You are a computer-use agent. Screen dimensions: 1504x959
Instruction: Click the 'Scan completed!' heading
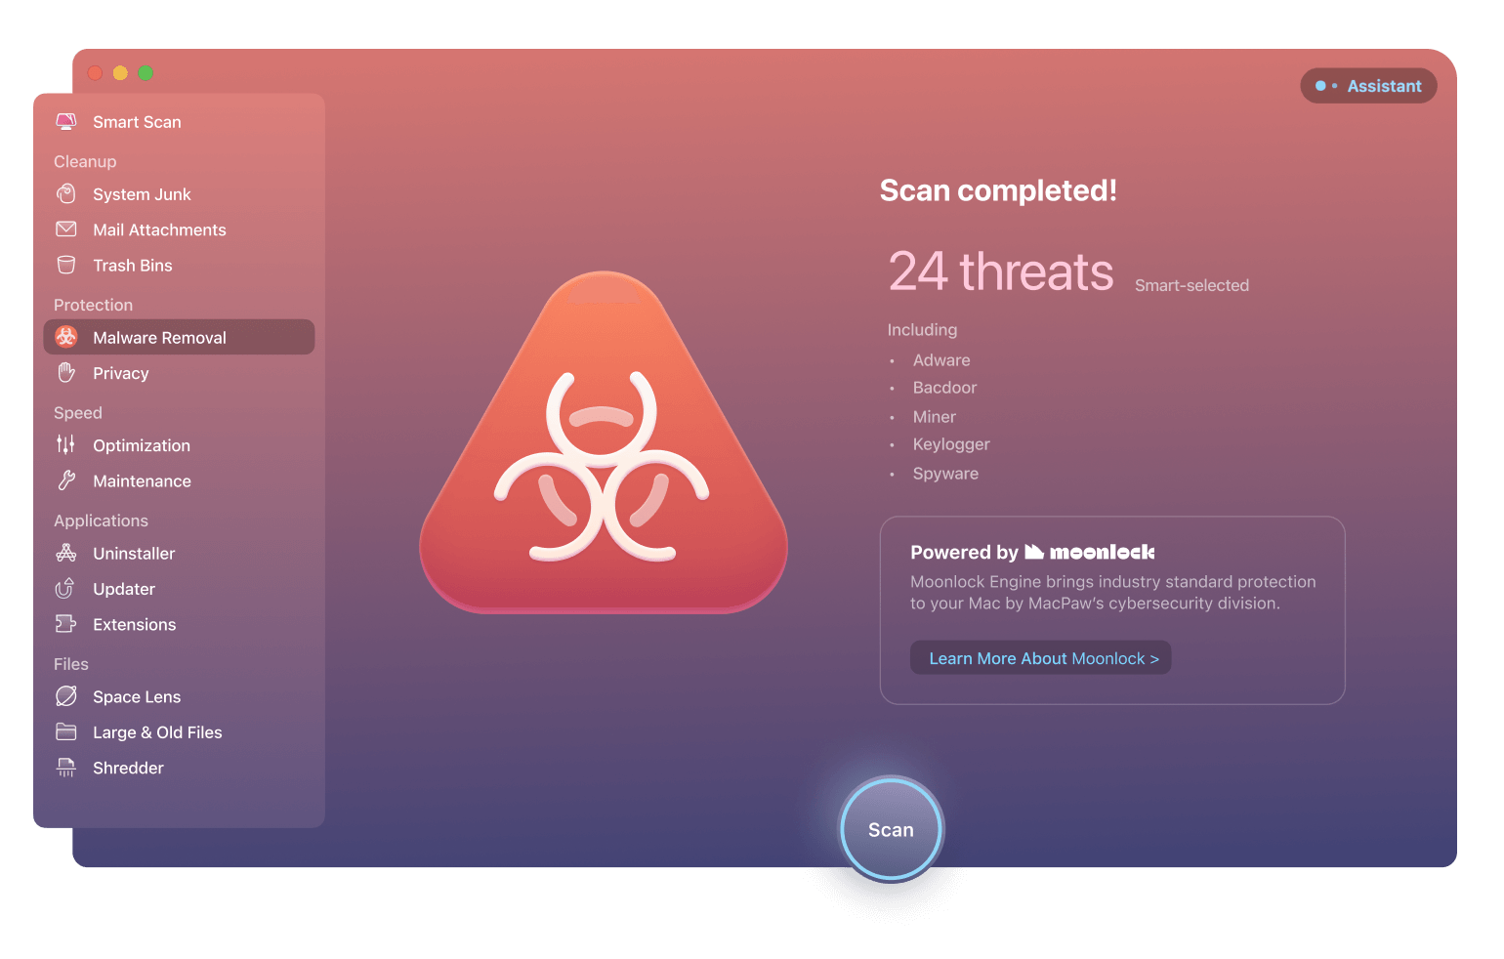(x=998, y=190)
